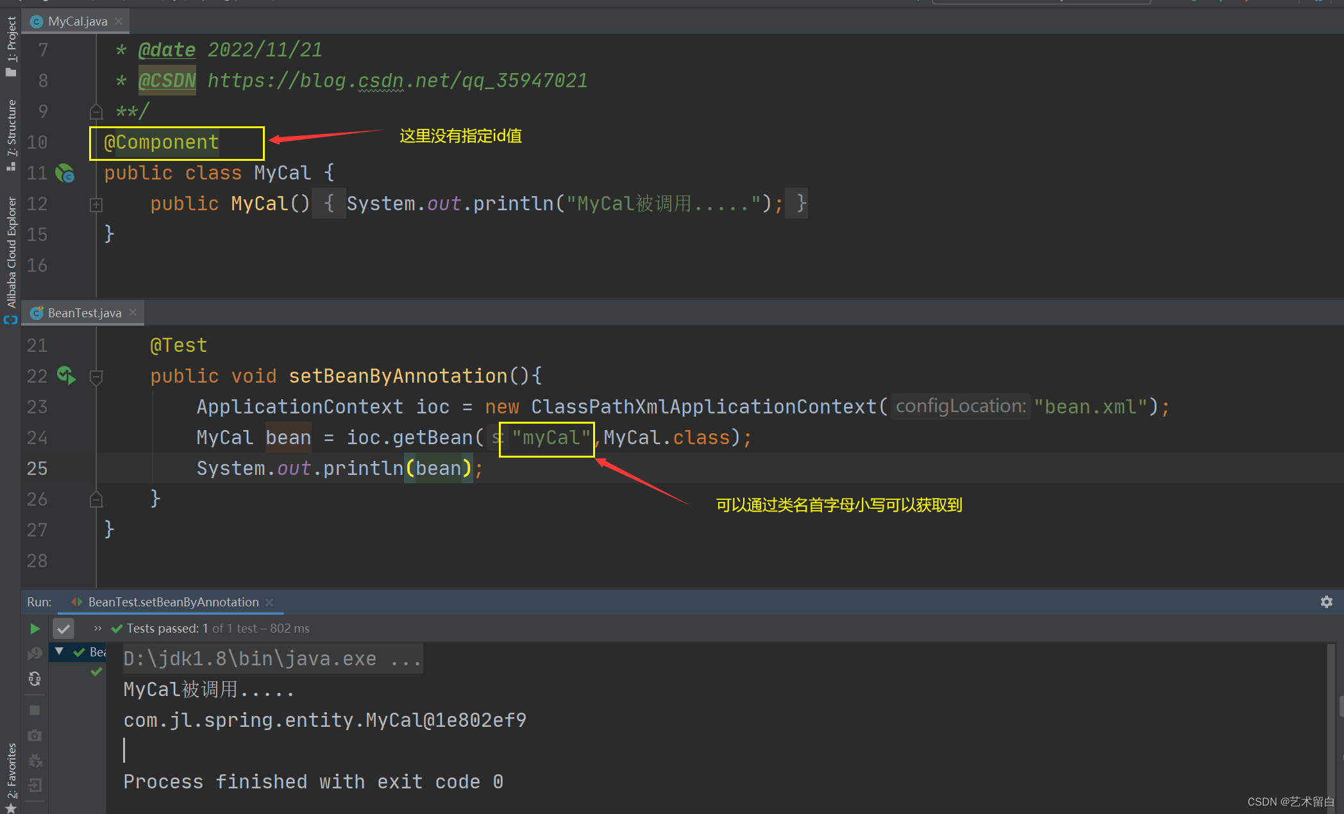
Task: Close the BeanTest.java tab
Action: (x=133, y=312)
